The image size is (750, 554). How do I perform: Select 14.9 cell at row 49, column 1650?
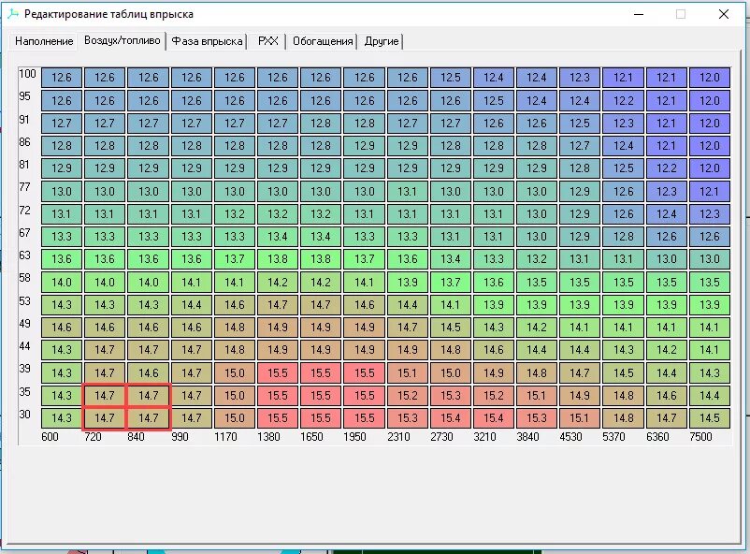(x=321, y=328)
